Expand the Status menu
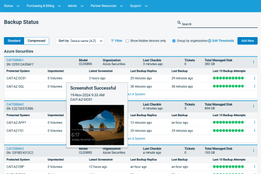Image resolution: width=261 pixels, height=174 pixels. coord(12,6)
